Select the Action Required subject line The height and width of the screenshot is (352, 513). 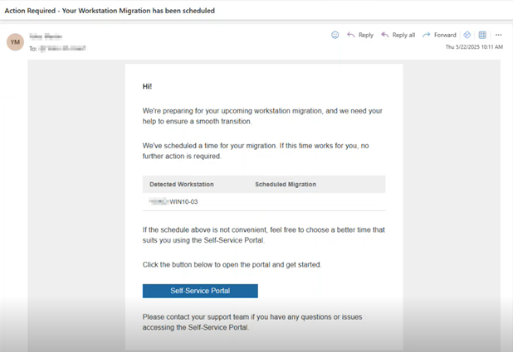tap(110, 11)
